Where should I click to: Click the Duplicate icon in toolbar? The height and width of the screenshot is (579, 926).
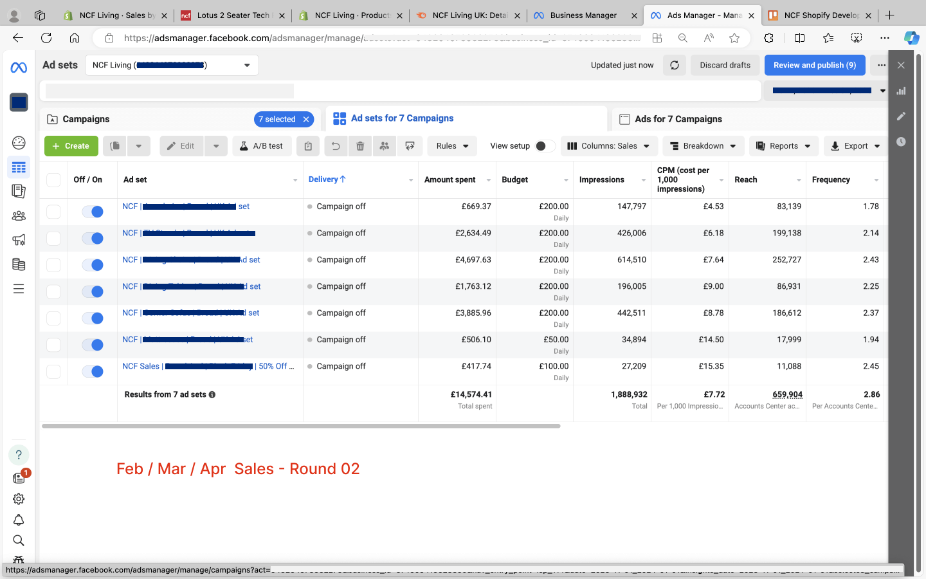(115, 146)
